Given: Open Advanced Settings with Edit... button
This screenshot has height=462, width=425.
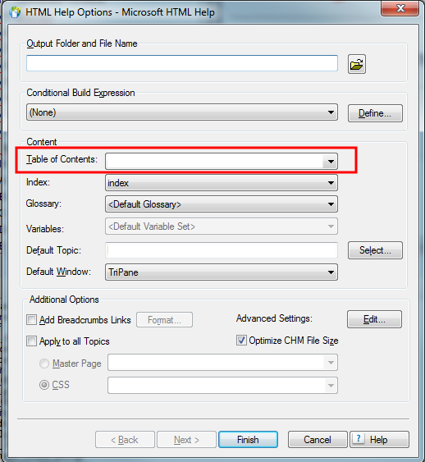Looking at the screenshot, I should click(374, 319).
